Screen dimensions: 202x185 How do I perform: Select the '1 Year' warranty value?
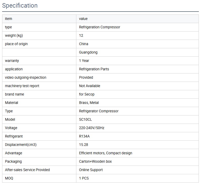coord(84,61)
